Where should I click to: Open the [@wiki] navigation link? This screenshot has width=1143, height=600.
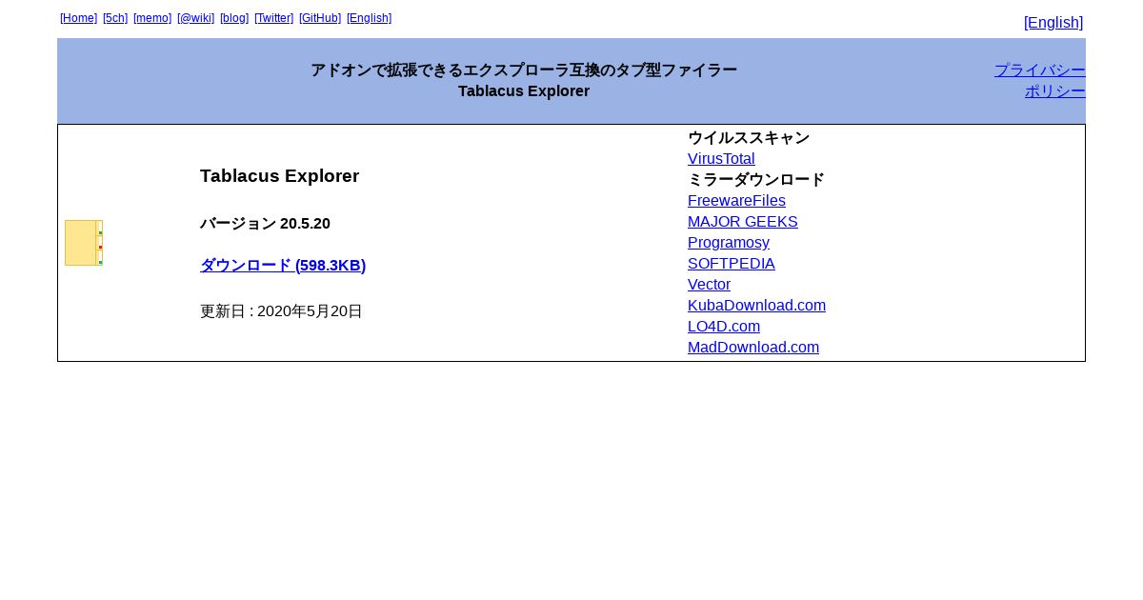tap(196, 18)
